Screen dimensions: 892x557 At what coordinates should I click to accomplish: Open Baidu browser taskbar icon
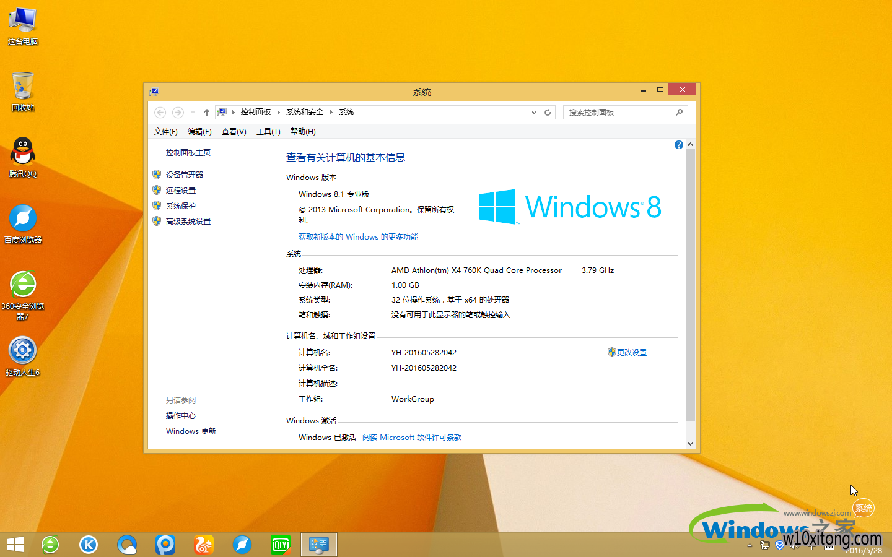(x=242, y=545)
